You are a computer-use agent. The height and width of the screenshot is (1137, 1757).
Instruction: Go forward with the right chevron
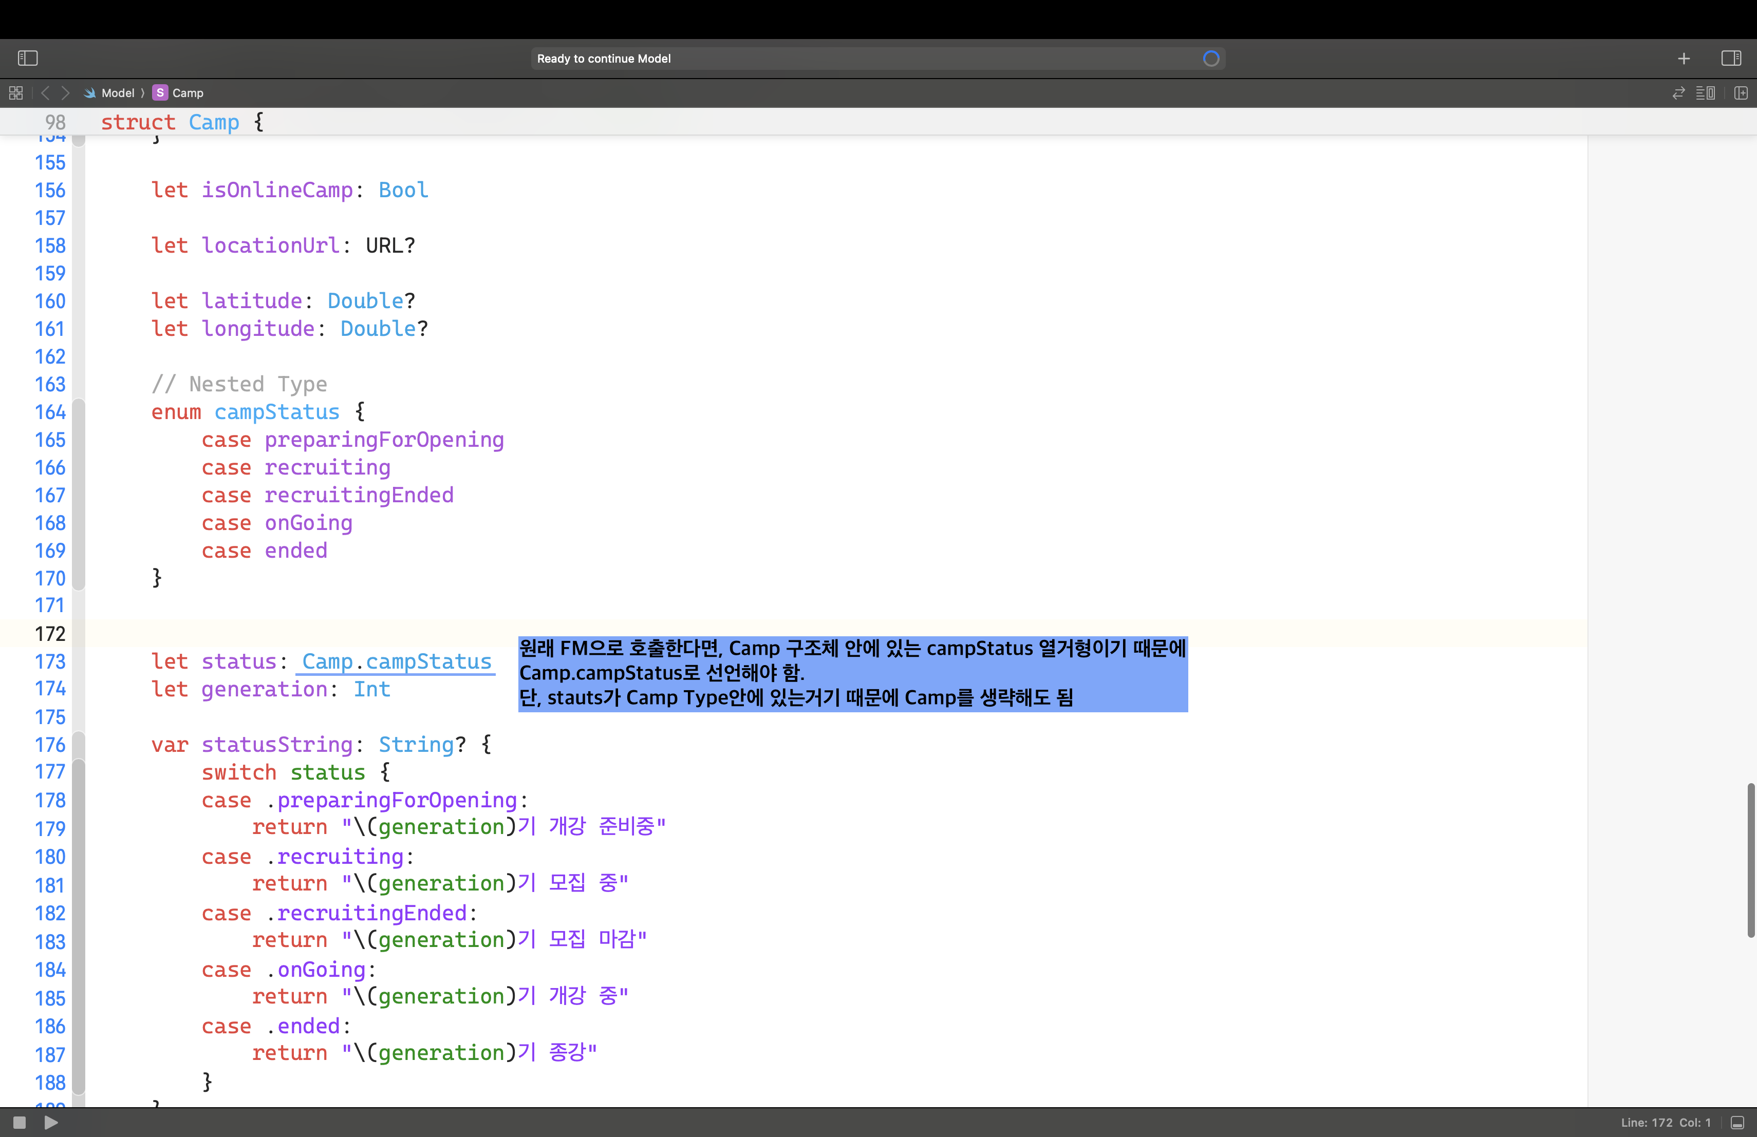(x=66, y=93)
